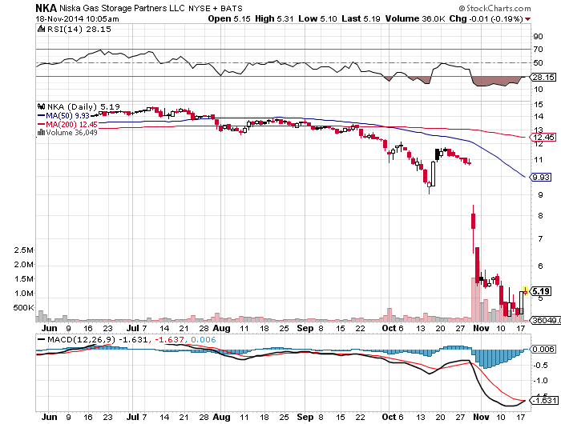Click the Jul label on bottom MACD date axis

pos(133,417)
